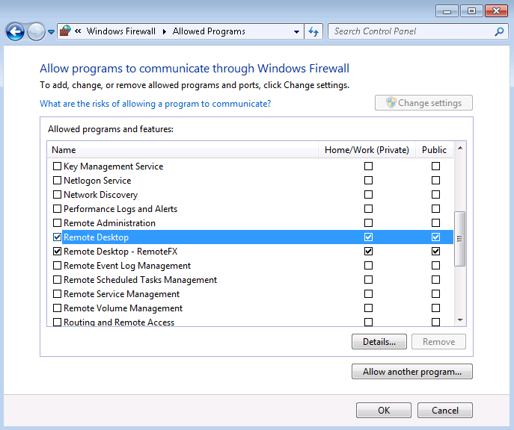Screen dimensions: 514x430
Task: Open Details for the selected program
Action: [x=379, y=342]
